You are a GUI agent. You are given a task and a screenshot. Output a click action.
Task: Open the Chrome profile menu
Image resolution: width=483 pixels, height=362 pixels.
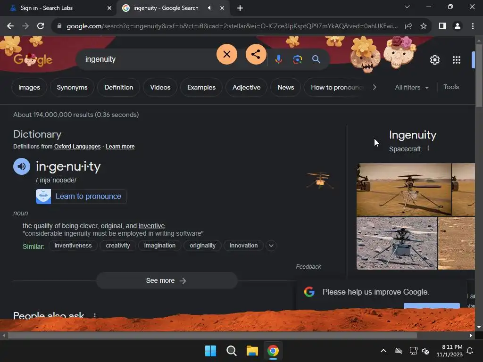(458, 26)
